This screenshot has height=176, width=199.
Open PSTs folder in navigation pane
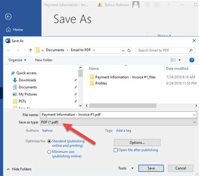(x=19, y=101)
